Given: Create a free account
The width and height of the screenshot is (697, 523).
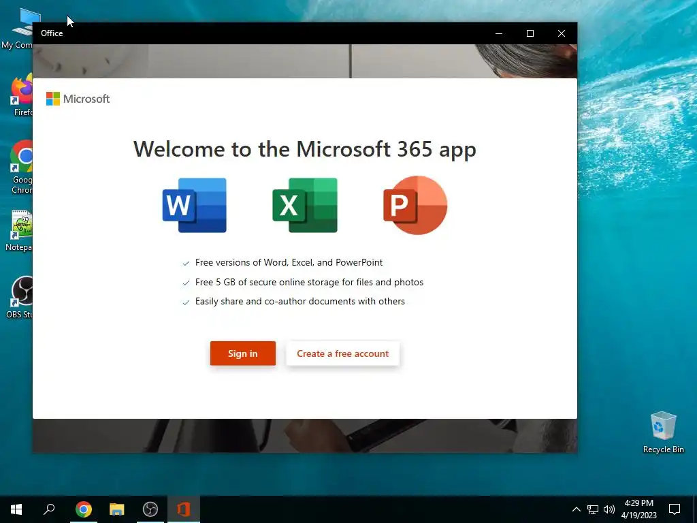Looking at the screenshot, I should (x=343, y=353).
